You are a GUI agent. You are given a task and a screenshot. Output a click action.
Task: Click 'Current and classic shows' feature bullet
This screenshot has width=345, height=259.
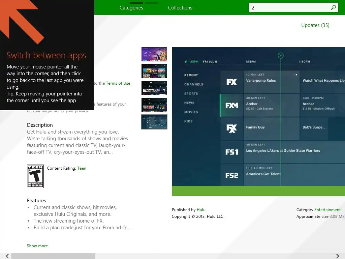click(x=75, y=211)
